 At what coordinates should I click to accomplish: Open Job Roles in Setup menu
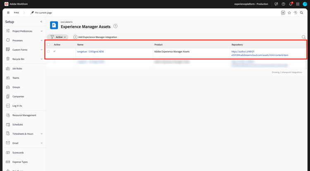coord(17,69)
